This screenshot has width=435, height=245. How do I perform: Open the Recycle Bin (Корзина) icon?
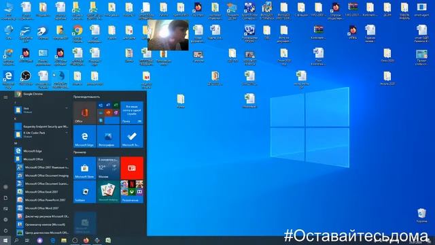point(421,216)
